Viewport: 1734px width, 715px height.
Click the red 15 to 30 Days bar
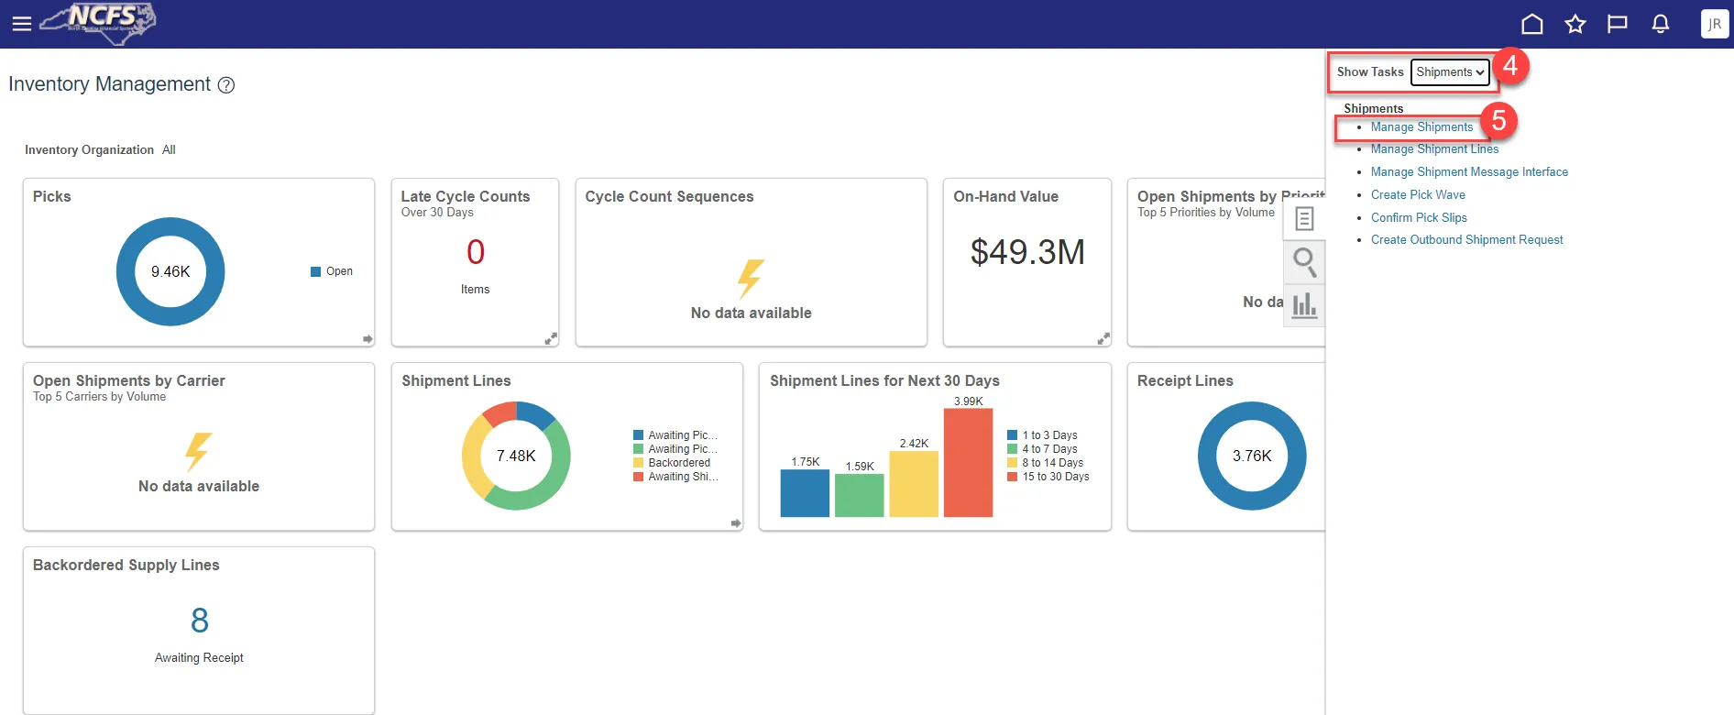tap(968, 463)
